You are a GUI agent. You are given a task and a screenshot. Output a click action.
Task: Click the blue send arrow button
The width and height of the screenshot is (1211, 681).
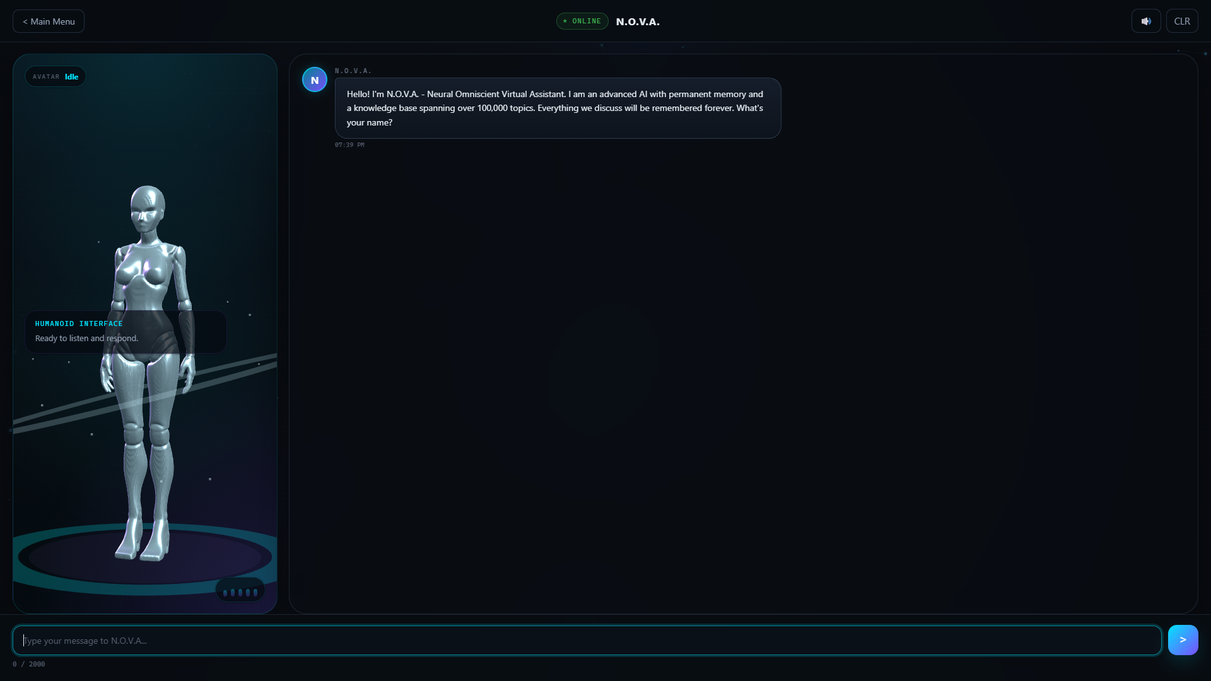[1183, 640]
